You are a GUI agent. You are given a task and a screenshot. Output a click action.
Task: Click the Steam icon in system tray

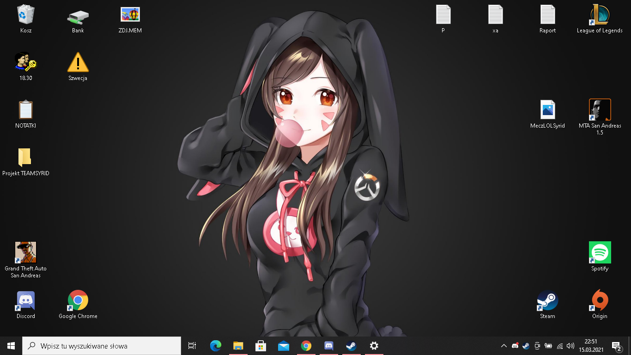coord(526,346)
